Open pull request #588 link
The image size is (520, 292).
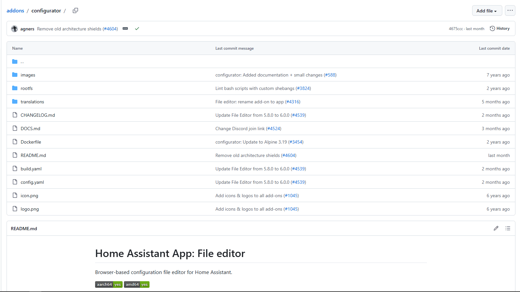click(x=330, y=75)
